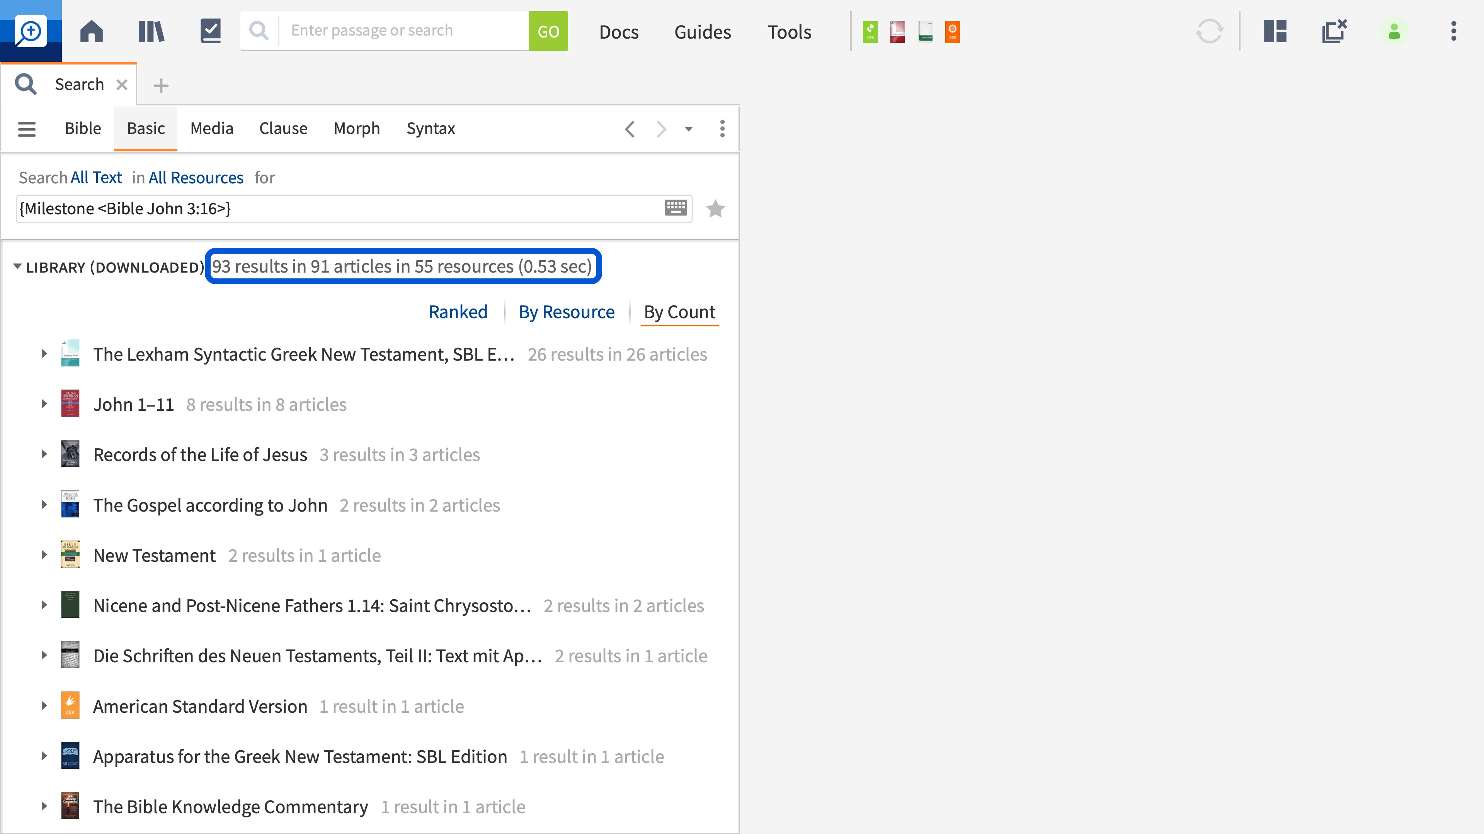Viewport: 1484px width, 834px height.
Task: Sort results By Count
Action: [680, 312]
